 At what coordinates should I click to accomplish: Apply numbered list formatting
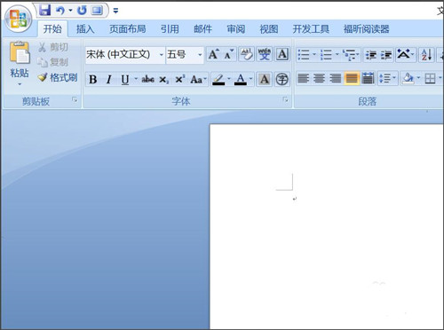coord(326,55)
